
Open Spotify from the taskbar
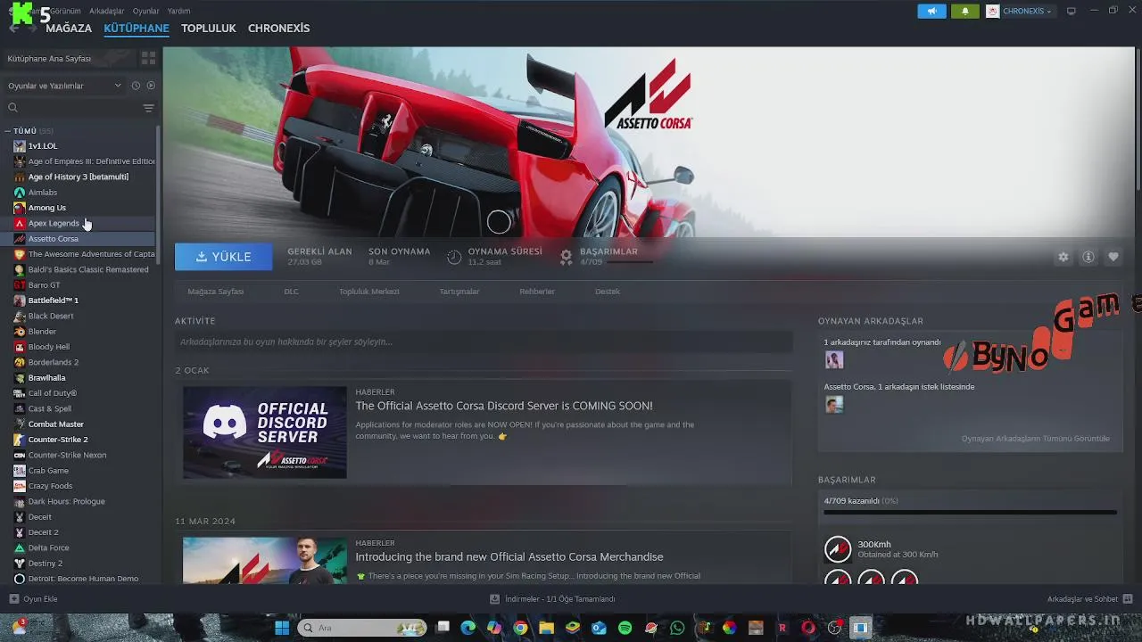pyautogui.click(x=625, y=628)
